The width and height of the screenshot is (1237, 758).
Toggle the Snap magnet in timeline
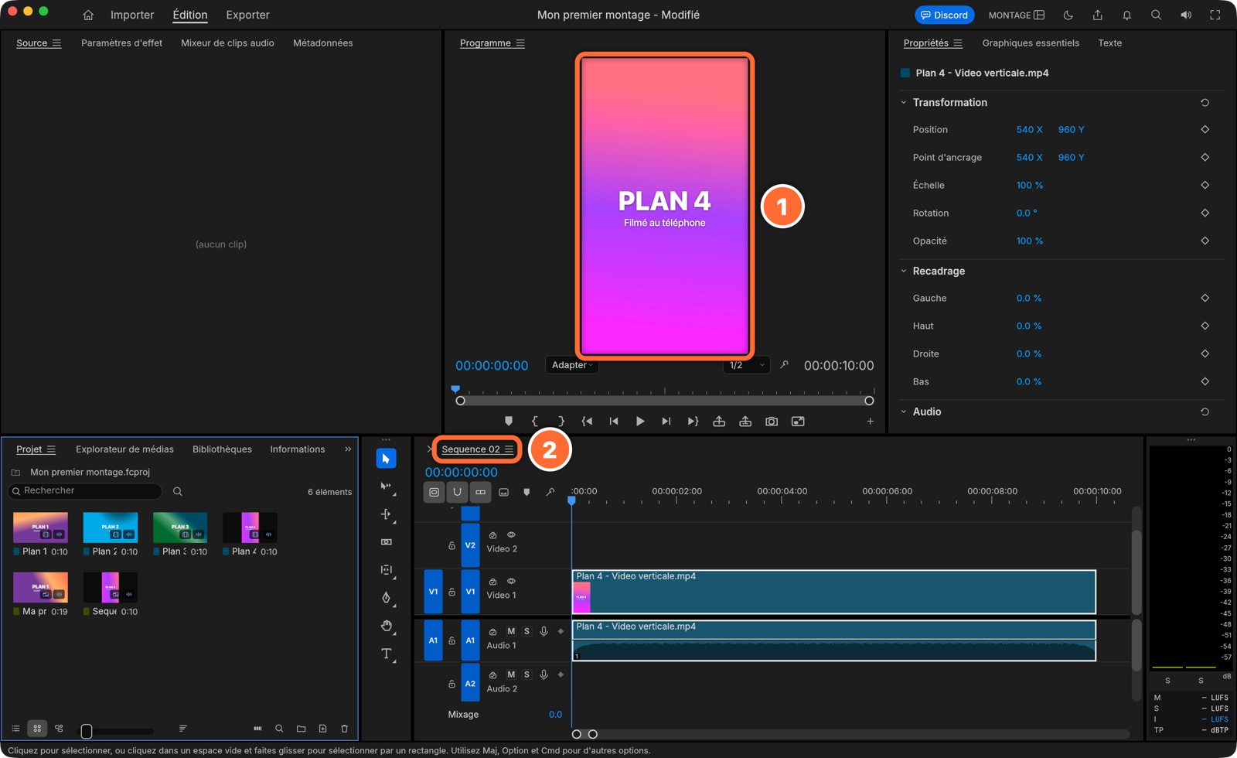point(458,492)
